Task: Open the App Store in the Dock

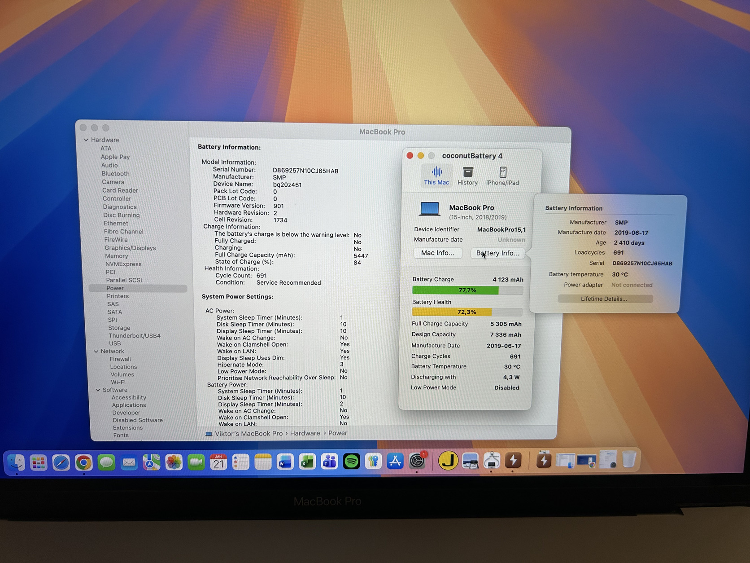Action: 395,461
